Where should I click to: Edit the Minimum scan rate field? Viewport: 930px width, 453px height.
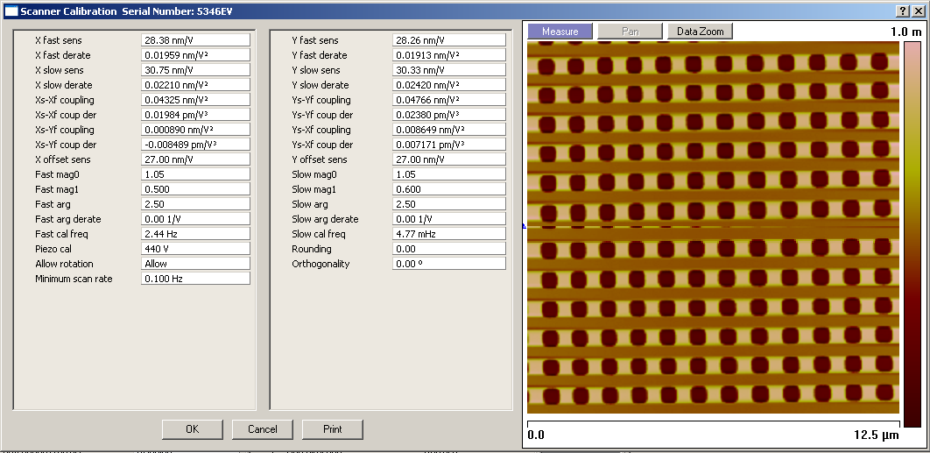195,279
